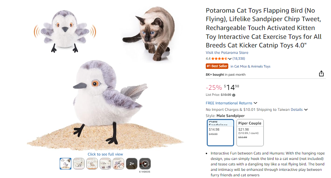This screenshot has height=178, width=331.
Task: Click to see full view link
Action: tap(105, 154)
